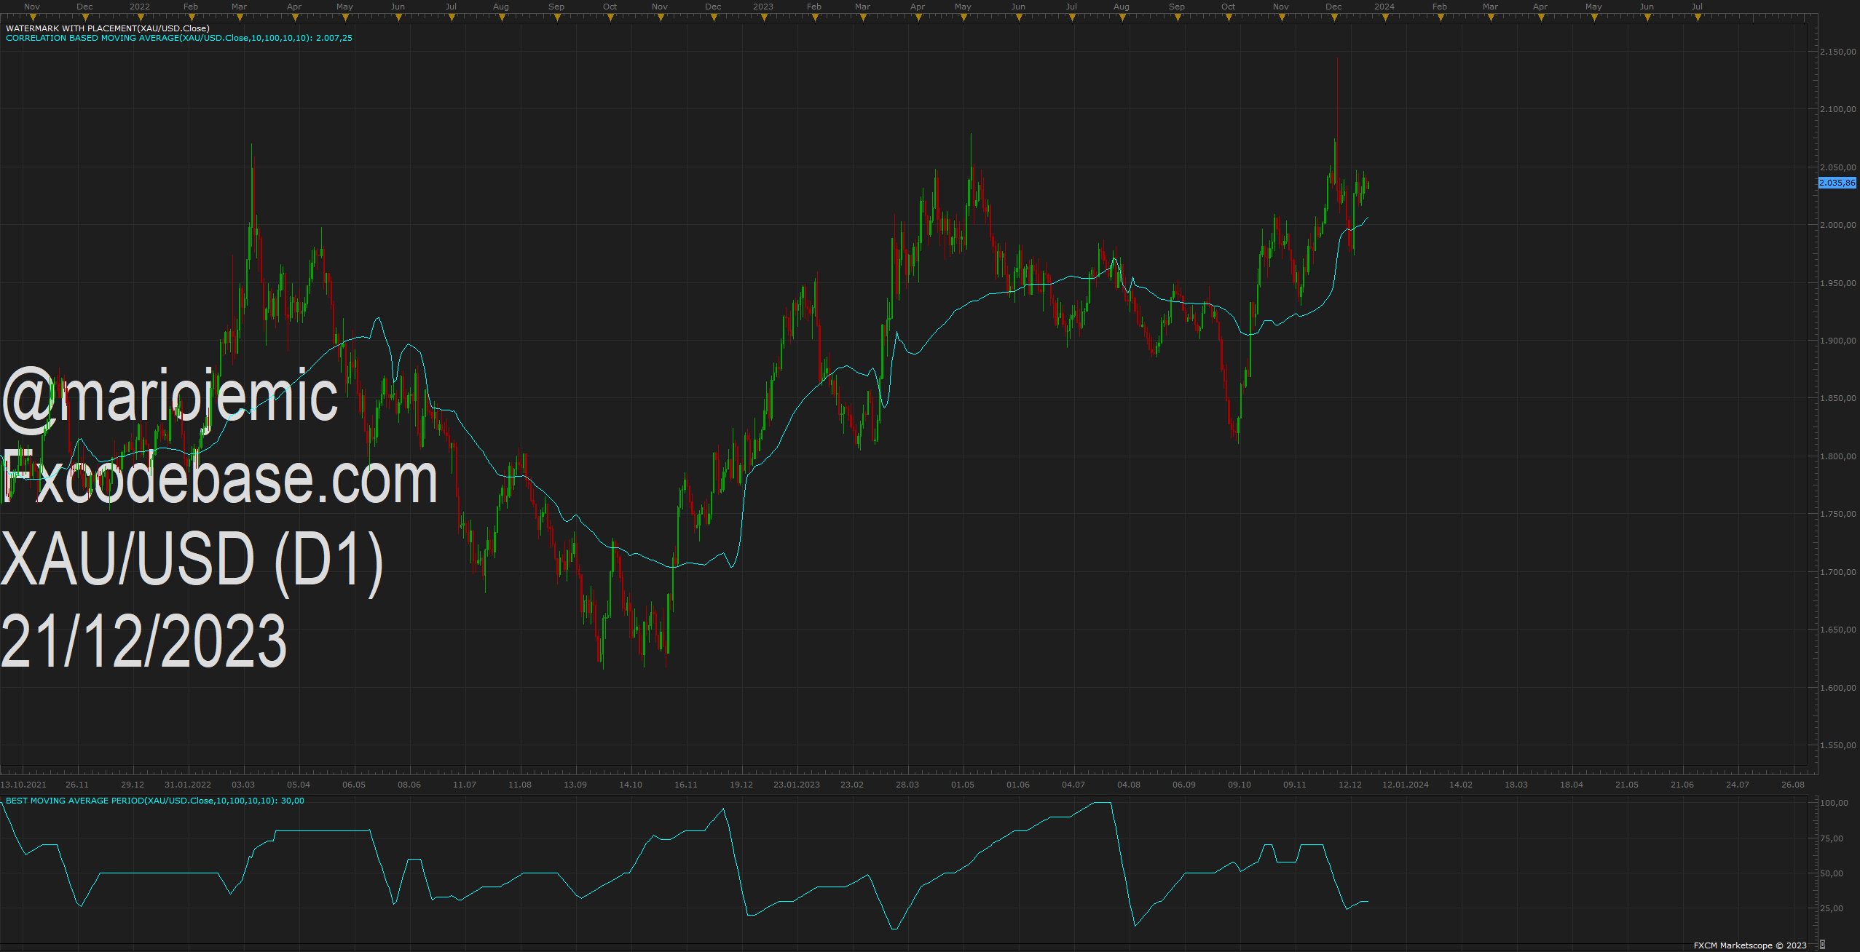
Task: Click the 1.600,00 price axis label
Action: (x=1838, y=688)
